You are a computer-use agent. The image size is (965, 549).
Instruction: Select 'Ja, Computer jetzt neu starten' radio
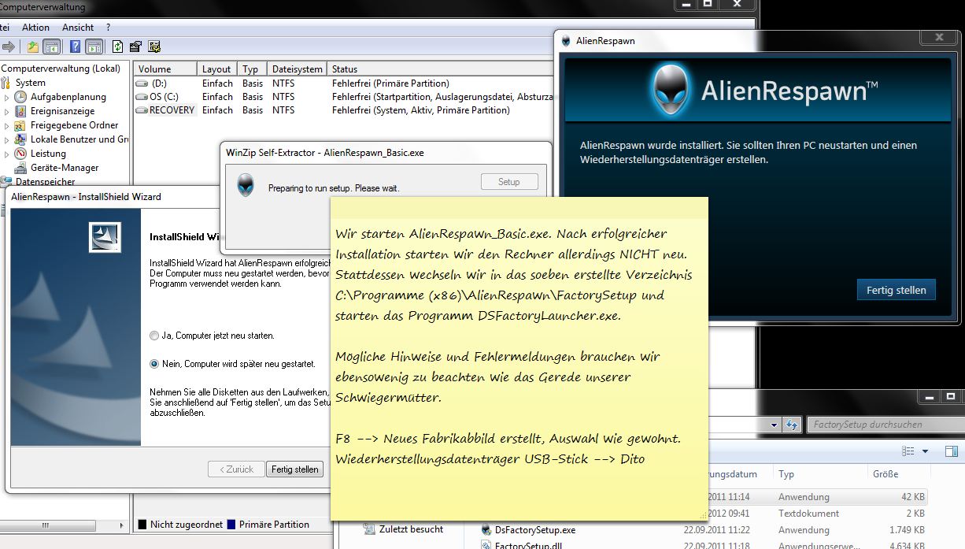(154, 336)
